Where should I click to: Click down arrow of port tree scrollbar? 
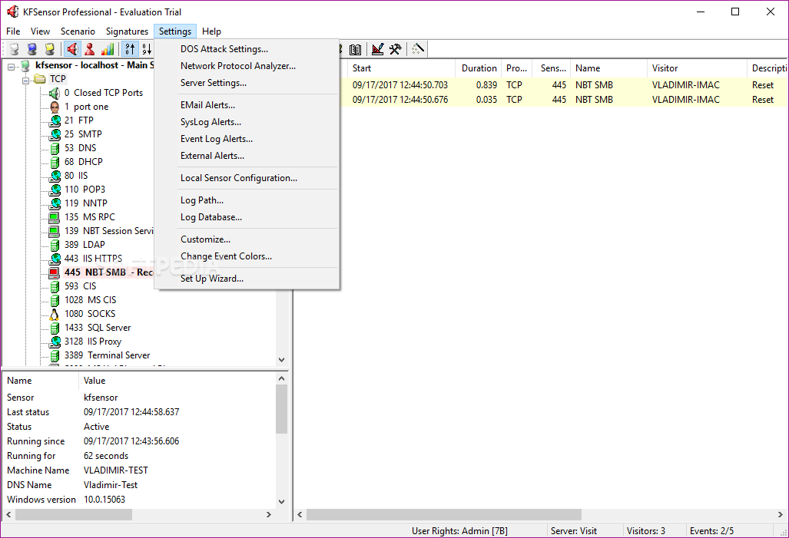point(282,360)
